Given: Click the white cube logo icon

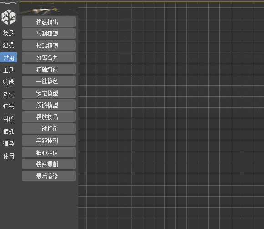Looking at the screenshot, I should coord(9,17).
